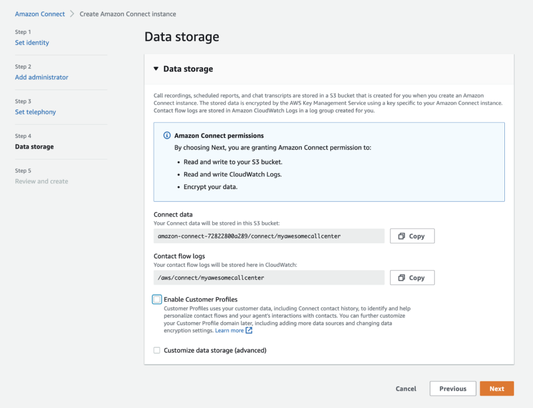
Task: Click the external link icon after Learn more
Action: [x=249, y=330]
